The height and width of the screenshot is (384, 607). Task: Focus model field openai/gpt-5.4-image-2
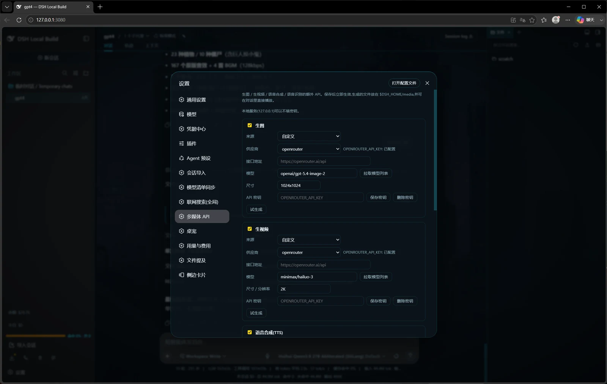coord(317,173)
